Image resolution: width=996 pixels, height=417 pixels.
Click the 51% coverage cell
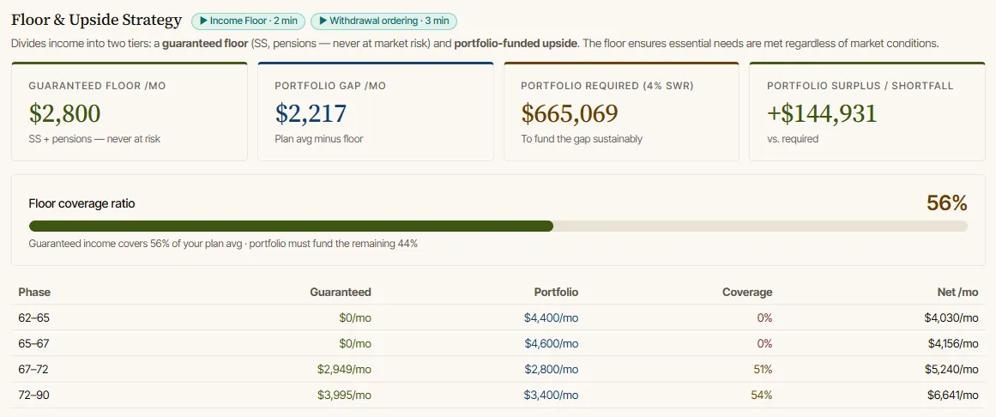tap(763, 369)
